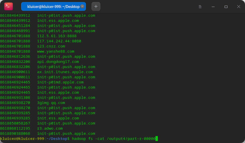Select the kluicer@kluicer-999: ~/Desktop tab
245x143 pixels.
[53, 6]
